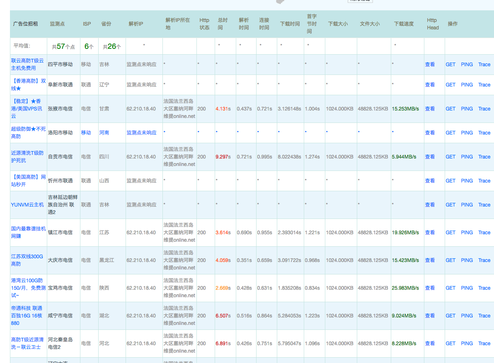
Task: Click the 洛阳市移动 监测点未响应 link
Action: (141, 133)
